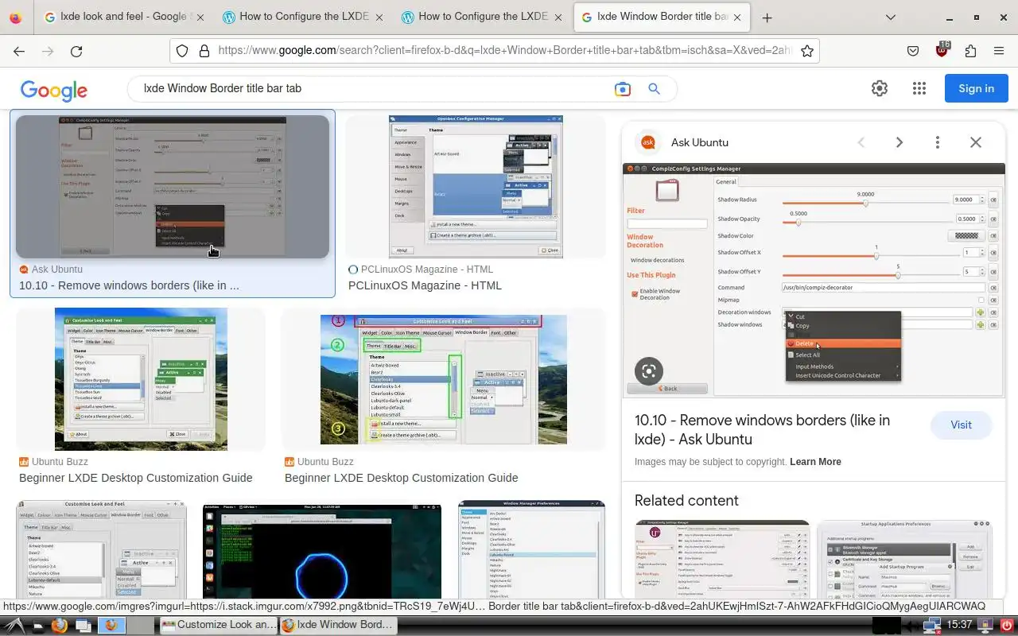Viewport: 1018px width, 636px height.
Task: Go forward with the forward arrow
Action: [x=48, y=51]
